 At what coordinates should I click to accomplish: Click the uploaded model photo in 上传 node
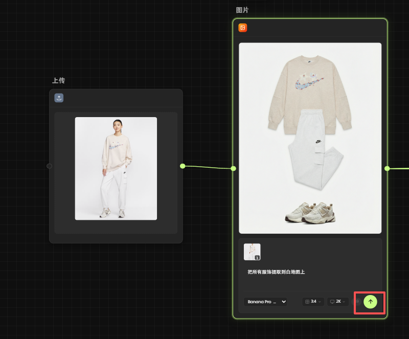point(116,168)
